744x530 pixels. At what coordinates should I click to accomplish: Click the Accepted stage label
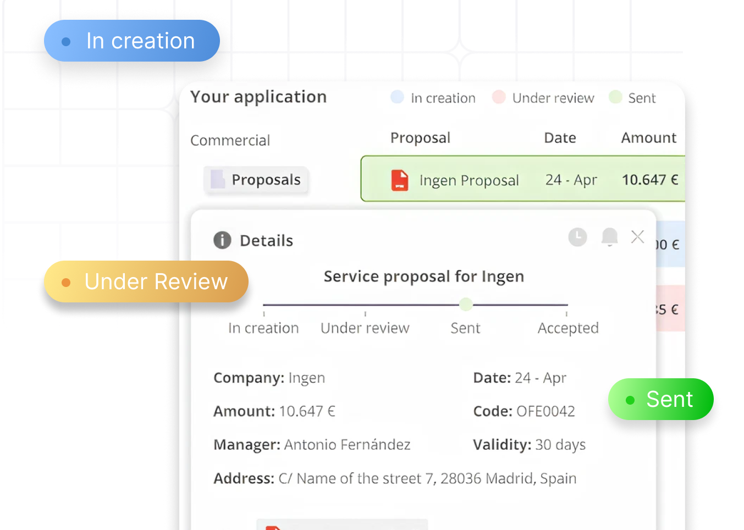(568, 328)
